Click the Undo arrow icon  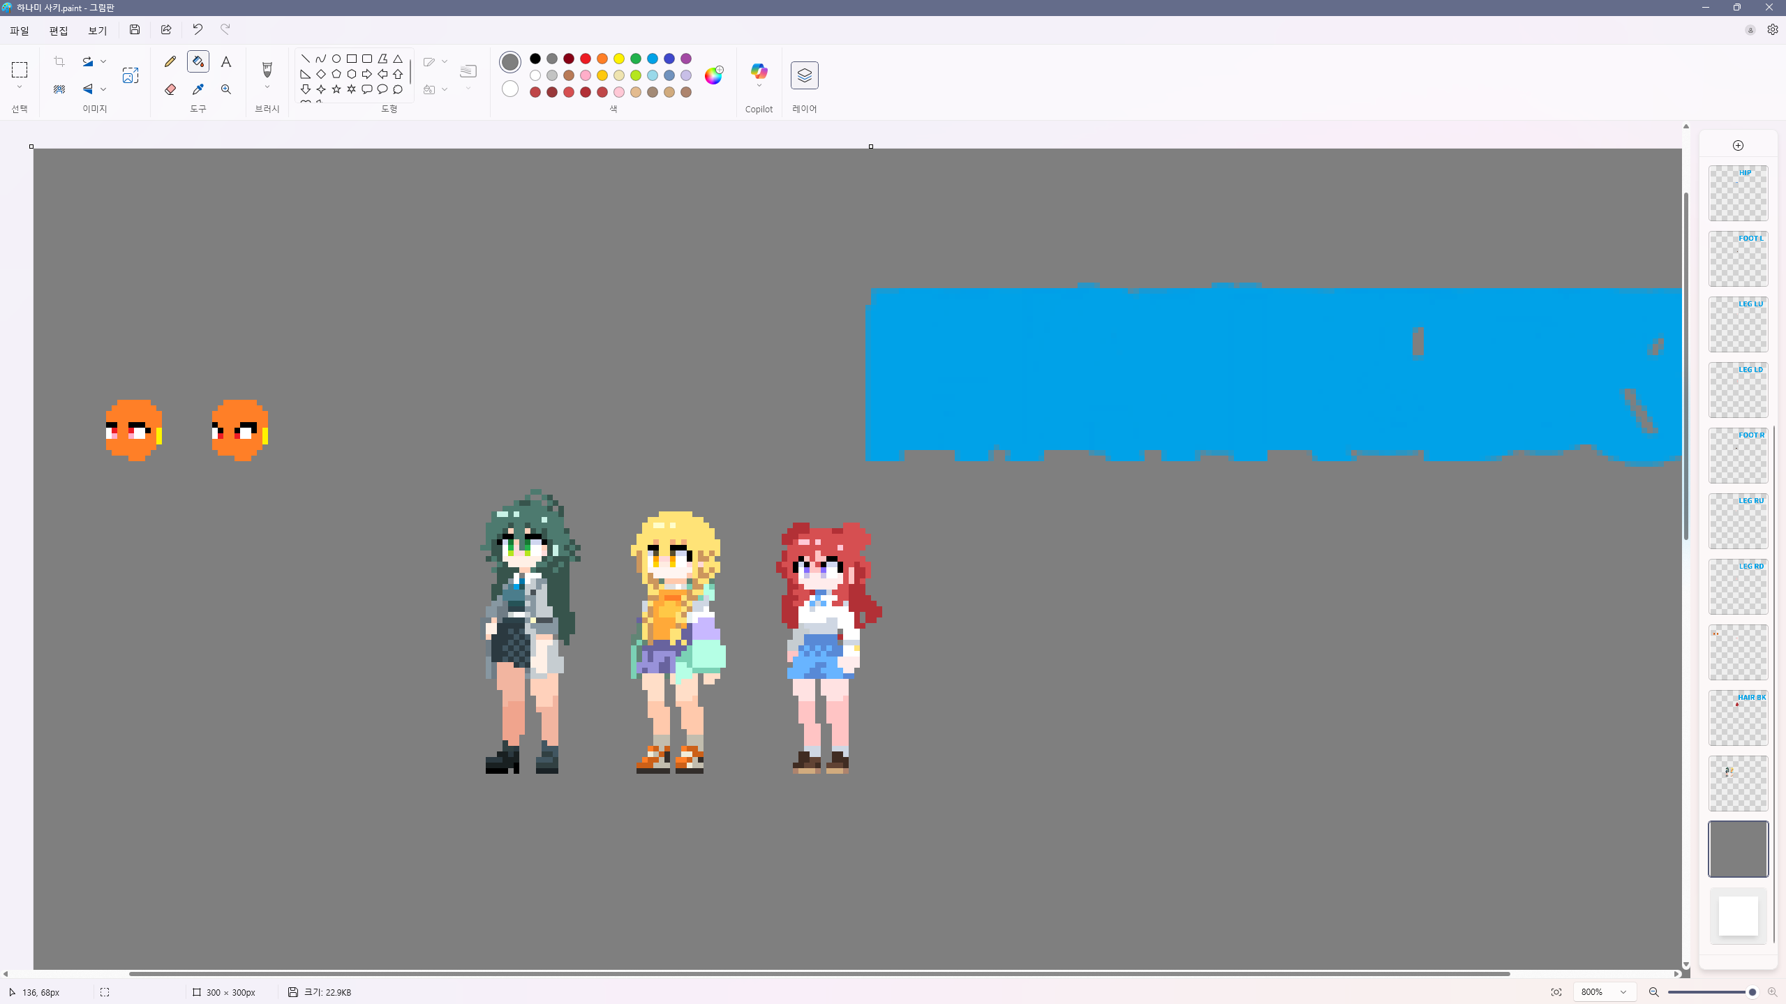198,29
